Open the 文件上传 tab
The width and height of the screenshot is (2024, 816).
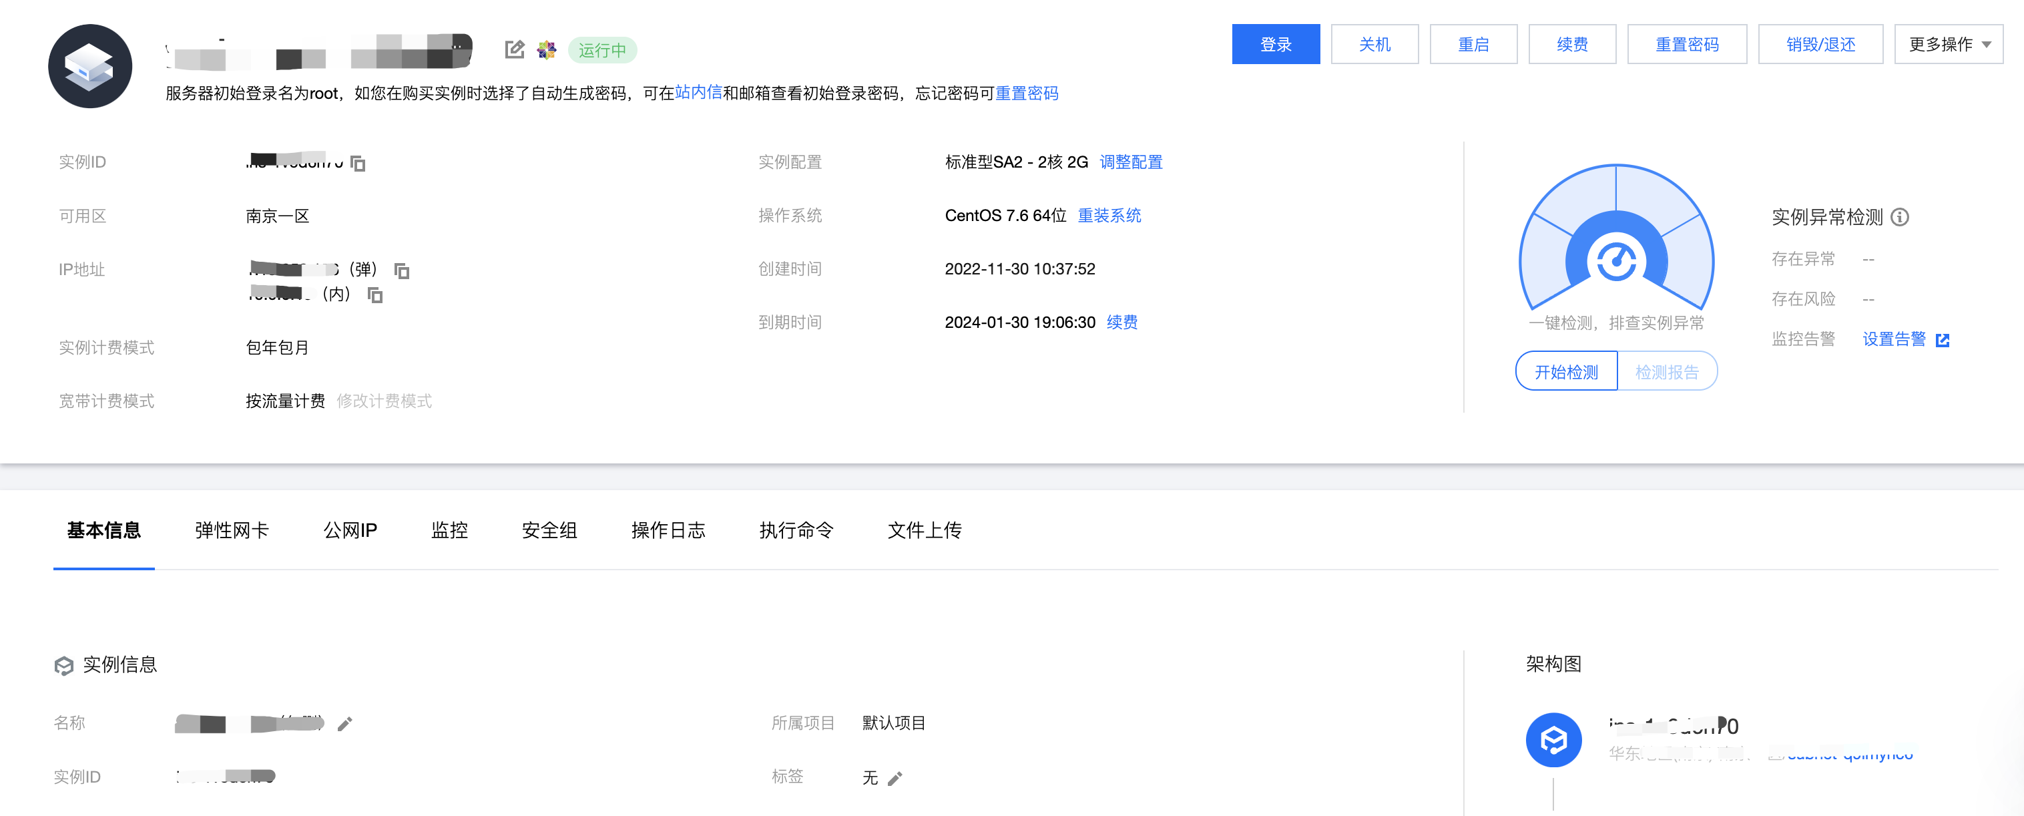pos(924,530)
